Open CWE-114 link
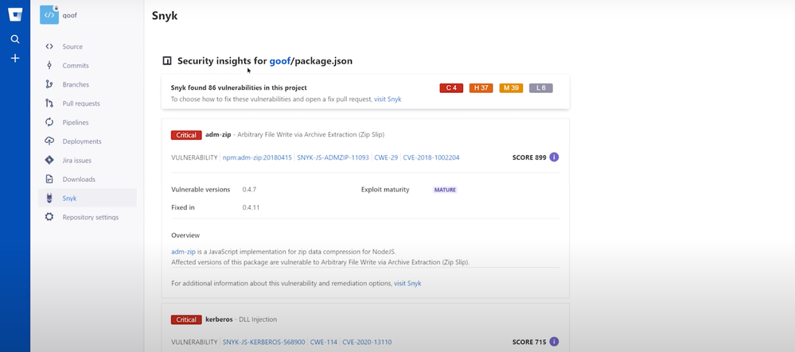 pos(323,342)
